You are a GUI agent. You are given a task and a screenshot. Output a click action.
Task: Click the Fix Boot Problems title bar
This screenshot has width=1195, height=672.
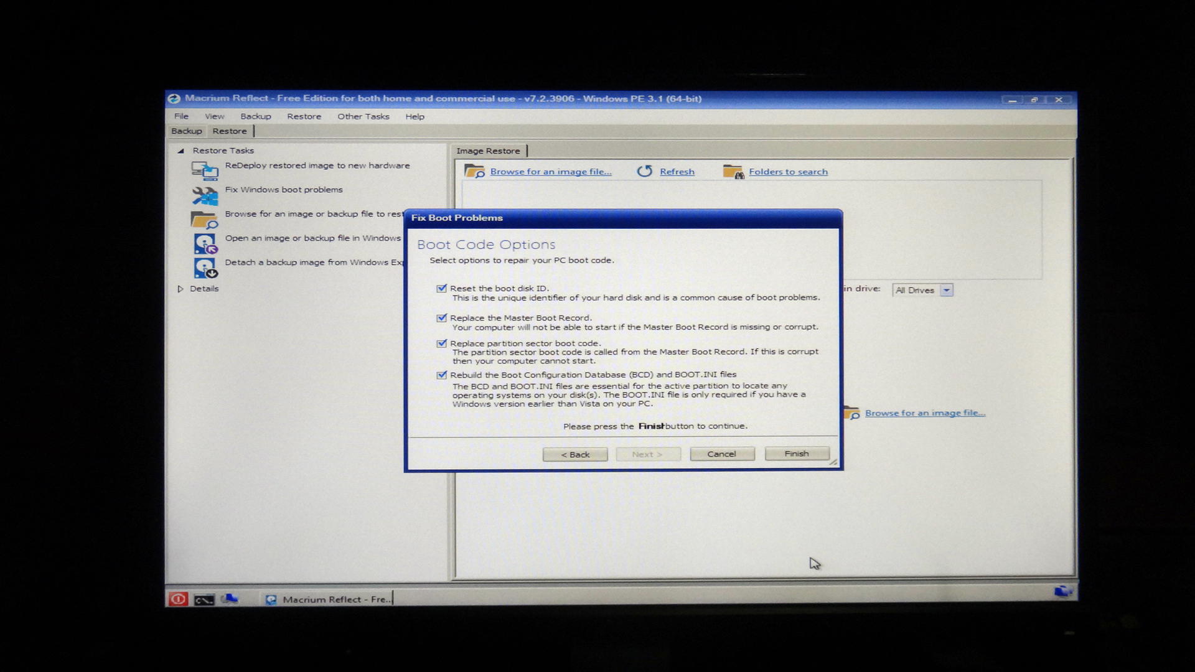click(623, 218)
